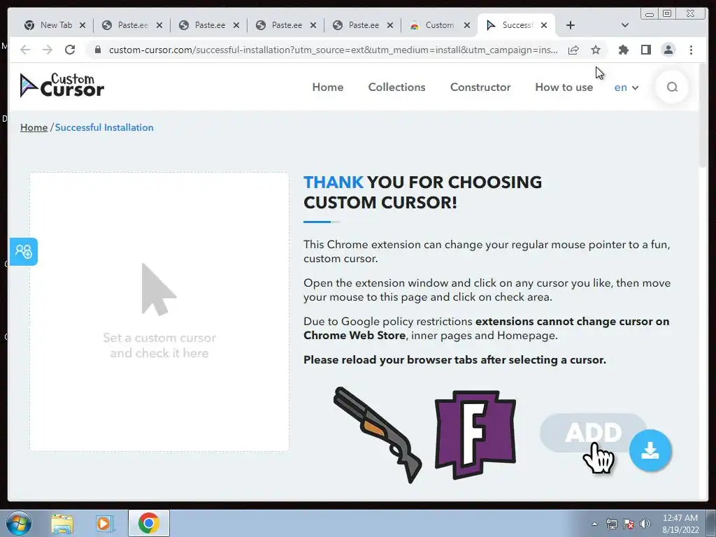
Task: Click the browser back arrow
Action: 25,50
